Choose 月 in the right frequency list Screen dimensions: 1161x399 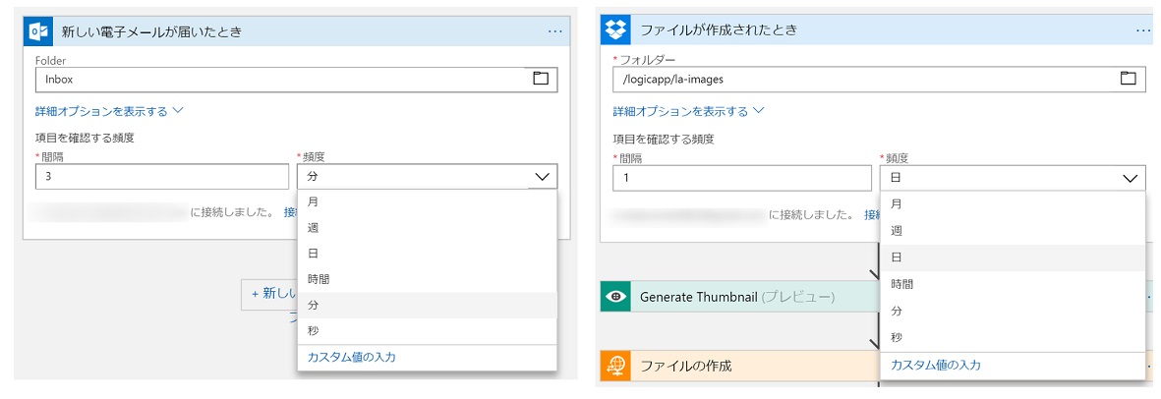[x=897, y=204]
